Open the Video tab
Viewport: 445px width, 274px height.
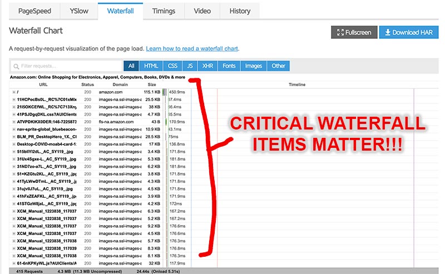coord(202,11)
